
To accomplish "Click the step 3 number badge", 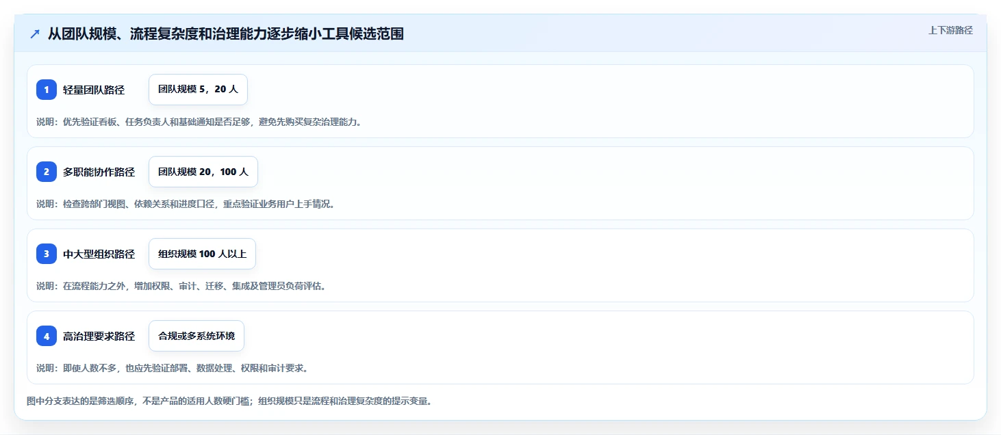I will coord(47,254).
